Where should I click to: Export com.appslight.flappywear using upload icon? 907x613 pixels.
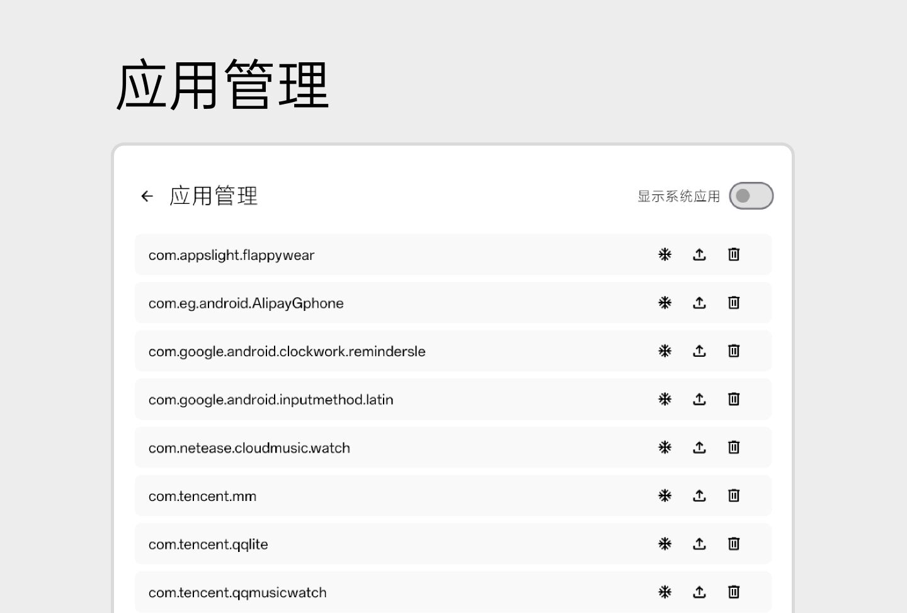pyautogui.click(x=699, y=254)
